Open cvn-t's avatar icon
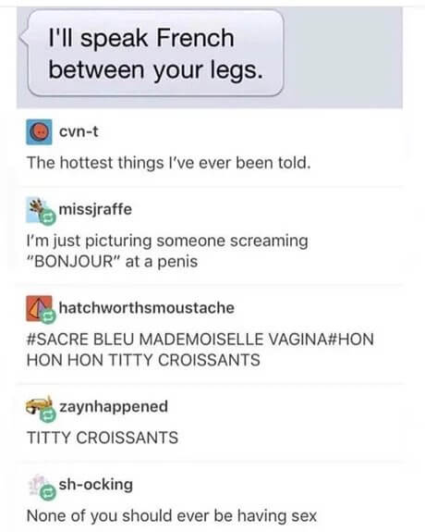This screenshot has width=425, height=532. (39, 132)
